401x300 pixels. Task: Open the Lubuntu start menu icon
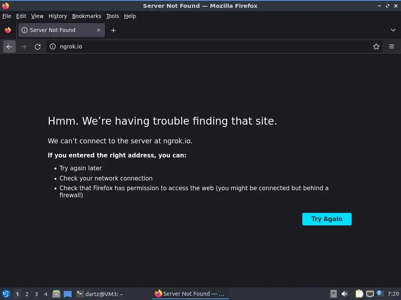(6, 294)
